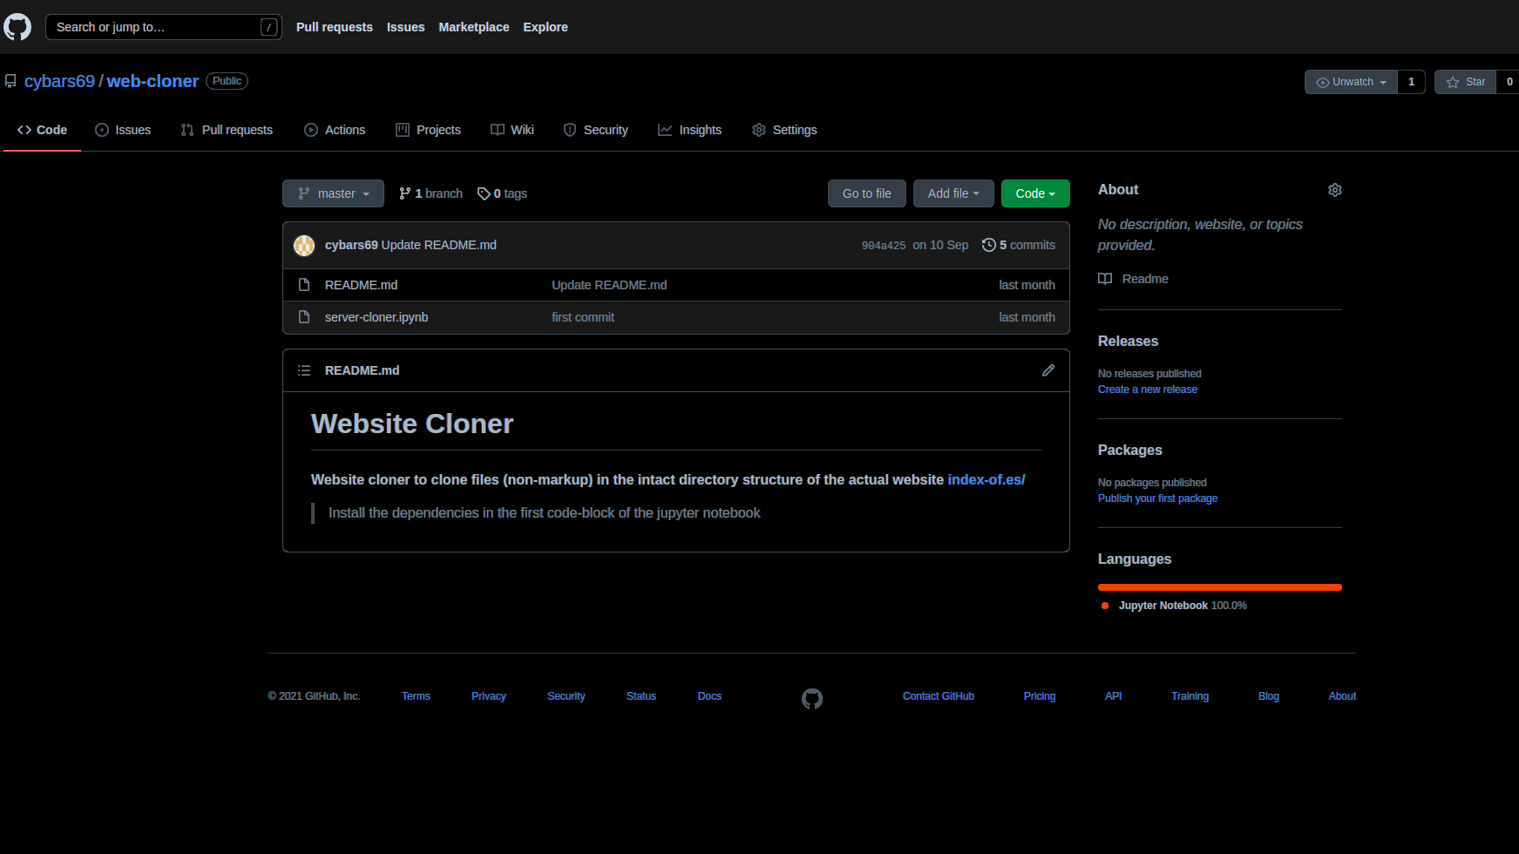Viewport: 1519px width, 854px height.
Task: Open footer Blog link
Action: coord(1269,696)
